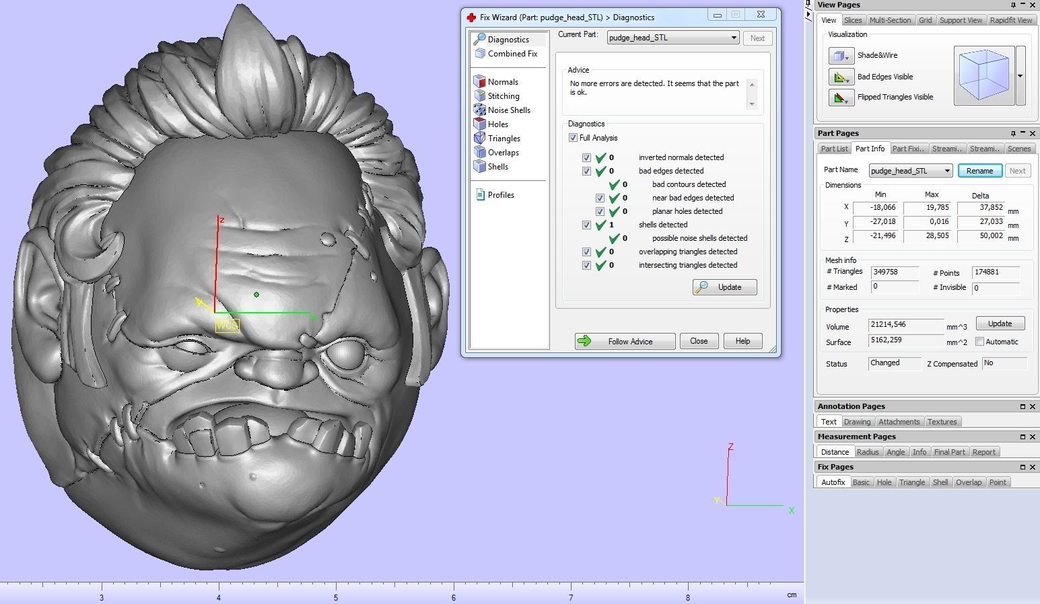Enable the Automatic surface checkbox
This screenshot has height=604, width=1040.
(x=980, y=342)
